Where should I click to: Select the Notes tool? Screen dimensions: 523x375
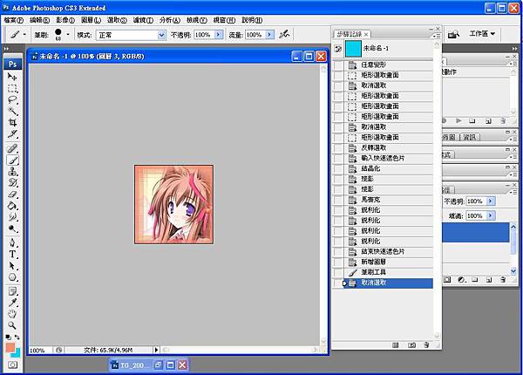coord(12,291)
